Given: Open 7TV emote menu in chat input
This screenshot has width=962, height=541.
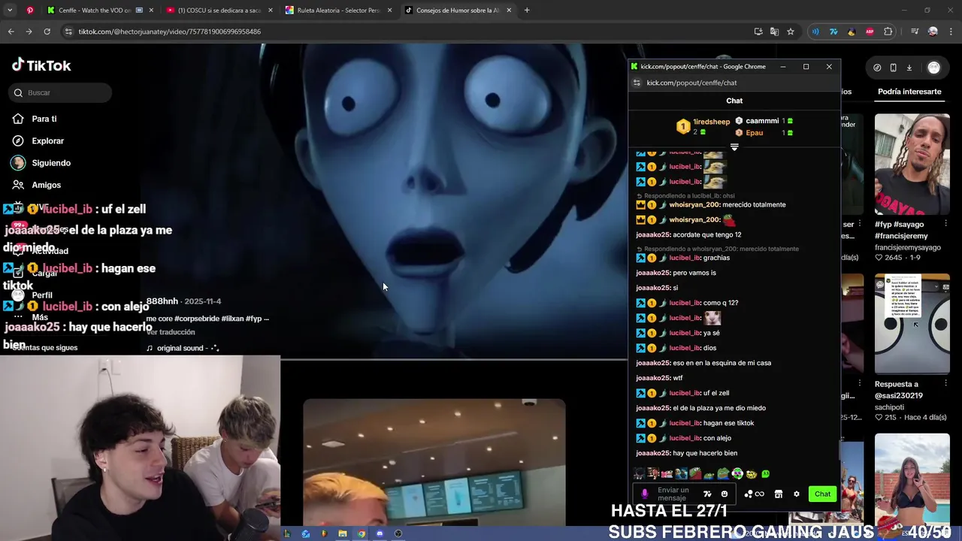Looking at the screenshot, I should pos(707,494).
